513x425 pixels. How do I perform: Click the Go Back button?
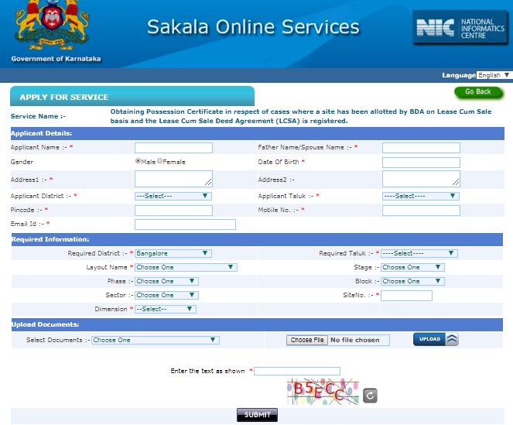click(x=478, y=92)
